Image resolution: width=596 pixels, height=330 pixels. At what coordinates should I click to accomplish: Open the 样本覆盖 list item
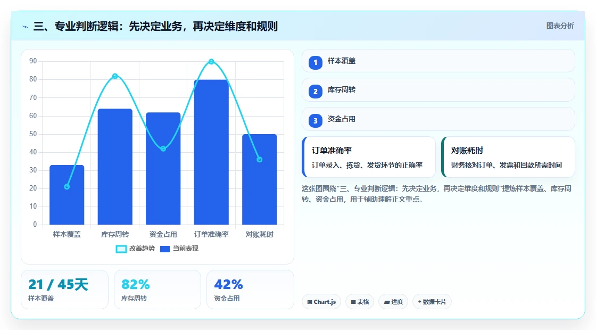[x=438, y=61]
